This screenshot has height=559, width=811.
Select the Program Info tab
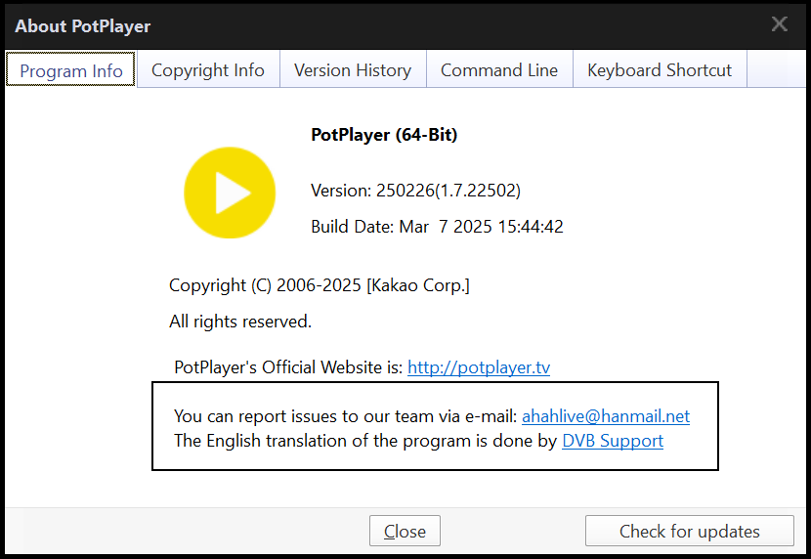tap(71, 69)
